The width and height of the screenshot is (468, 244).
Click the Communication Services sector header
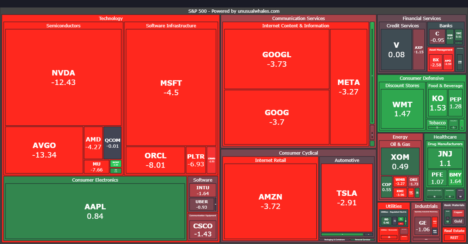[x=298, y=18]
